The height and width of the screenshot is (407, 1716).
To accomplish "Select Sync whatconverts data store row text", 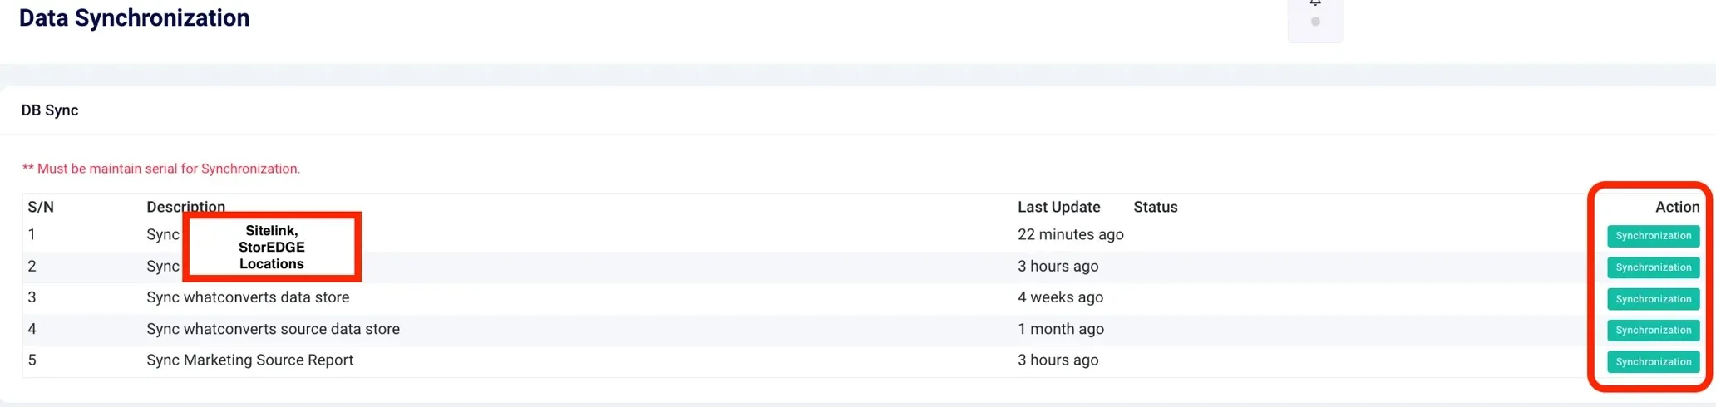I will (248, 297).
